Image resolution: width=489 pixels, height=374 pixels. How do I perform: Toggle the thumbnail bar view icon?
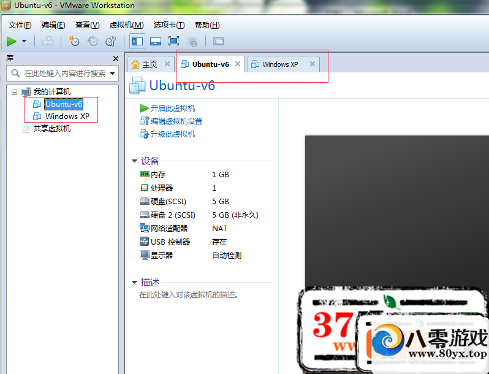(155, 41)
